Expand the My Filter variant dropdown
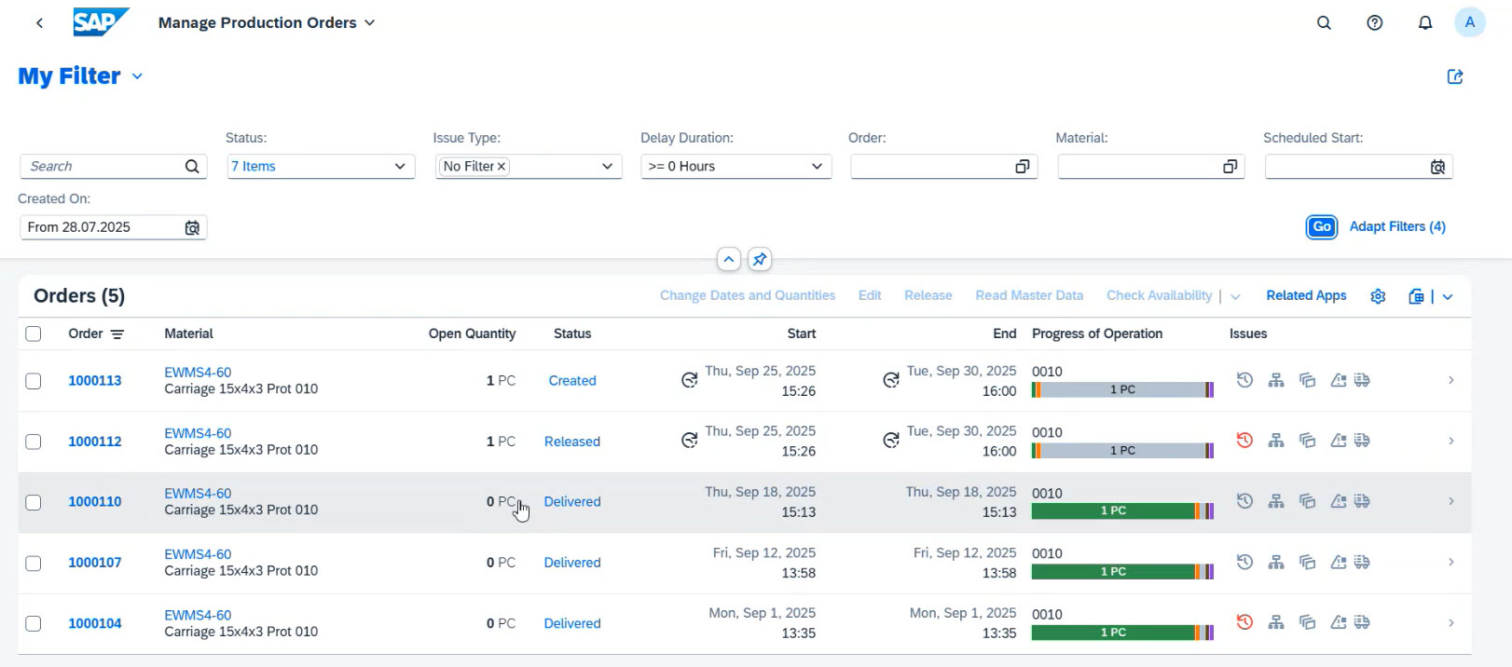This screenshot has width=1512, height=667. [137, 76]
